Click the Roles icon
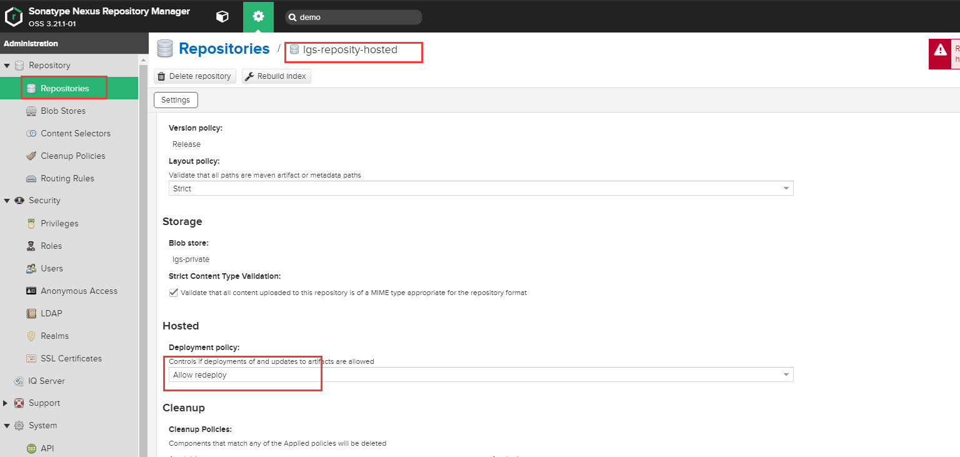Screen dimensions: 960x457 31,246
